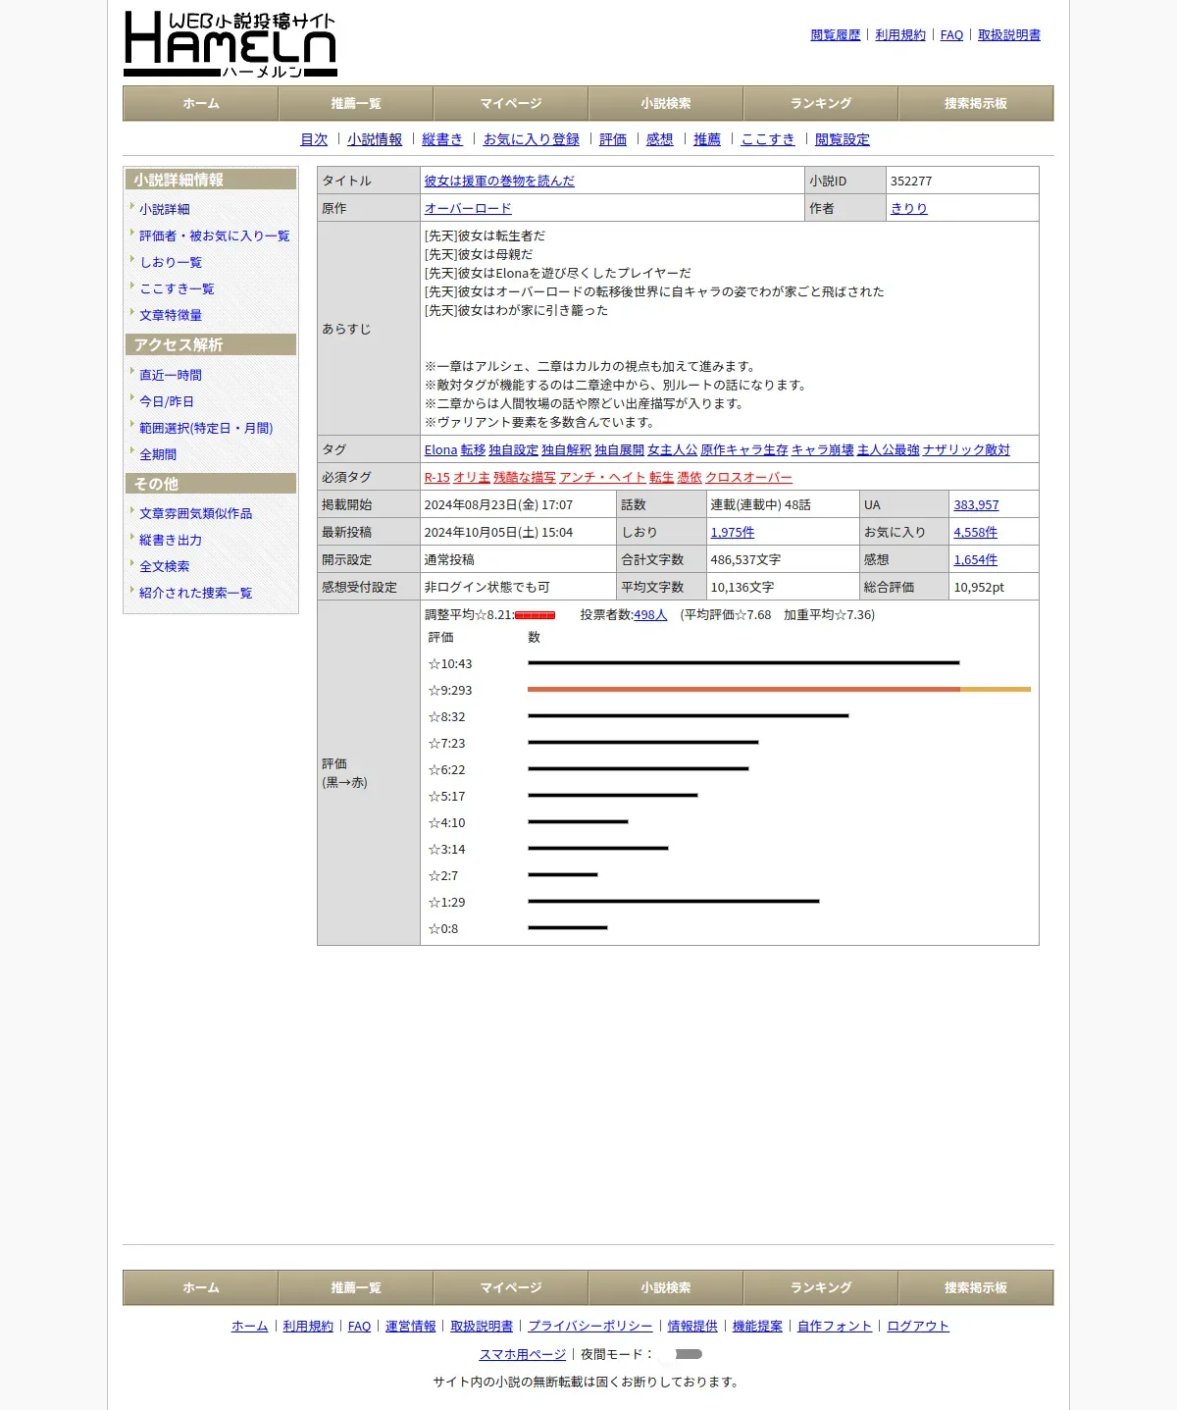Open 取扱説明書 link in the header
The image size is (1177, 1410).
coord(1009,35)
